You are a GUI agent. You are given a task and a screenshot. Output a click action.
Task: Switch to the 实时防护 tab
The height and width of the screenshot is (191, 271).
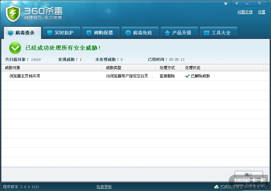pos(62,32)
